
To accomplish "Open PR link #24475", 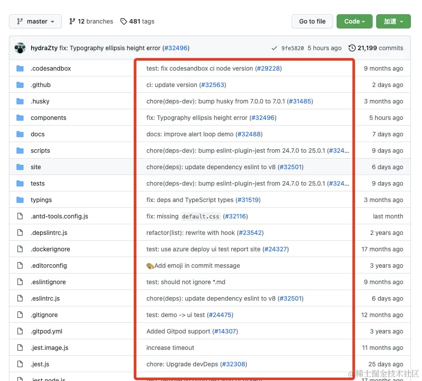I will [220, 315].
